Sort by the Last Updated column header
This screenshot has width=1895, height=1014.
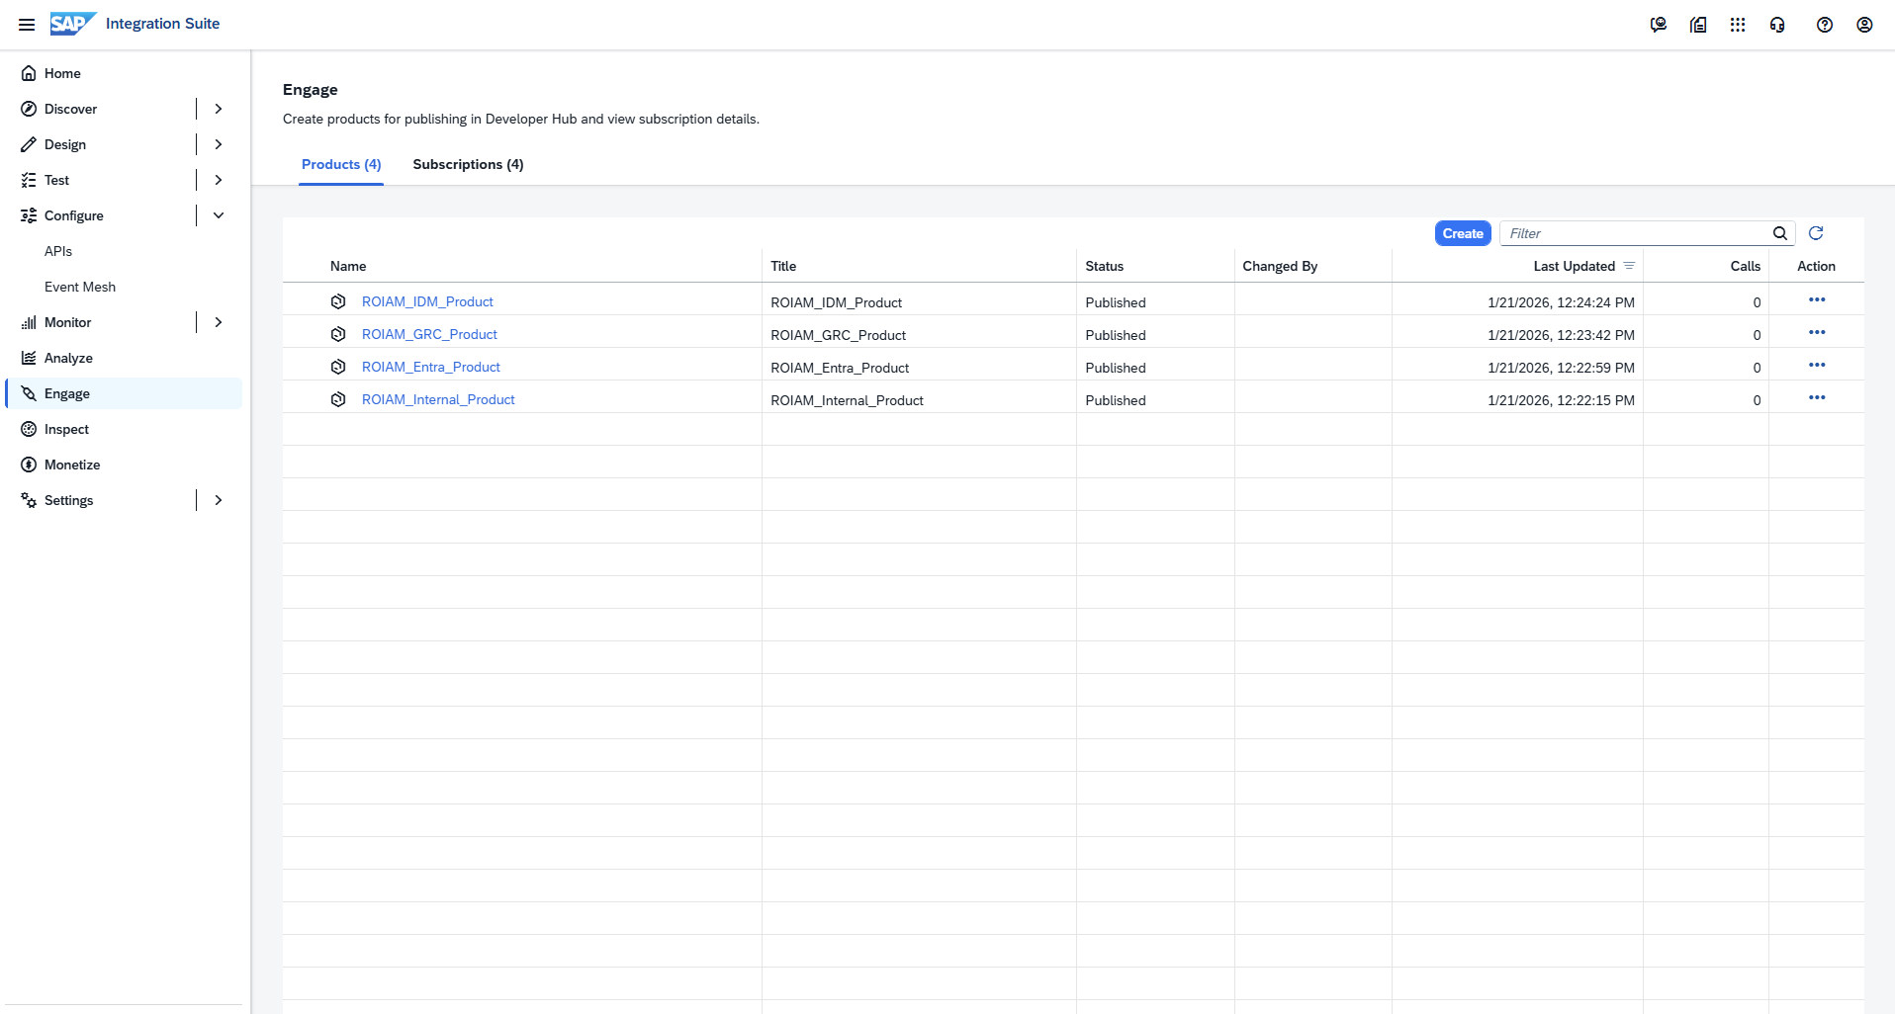1574,266
